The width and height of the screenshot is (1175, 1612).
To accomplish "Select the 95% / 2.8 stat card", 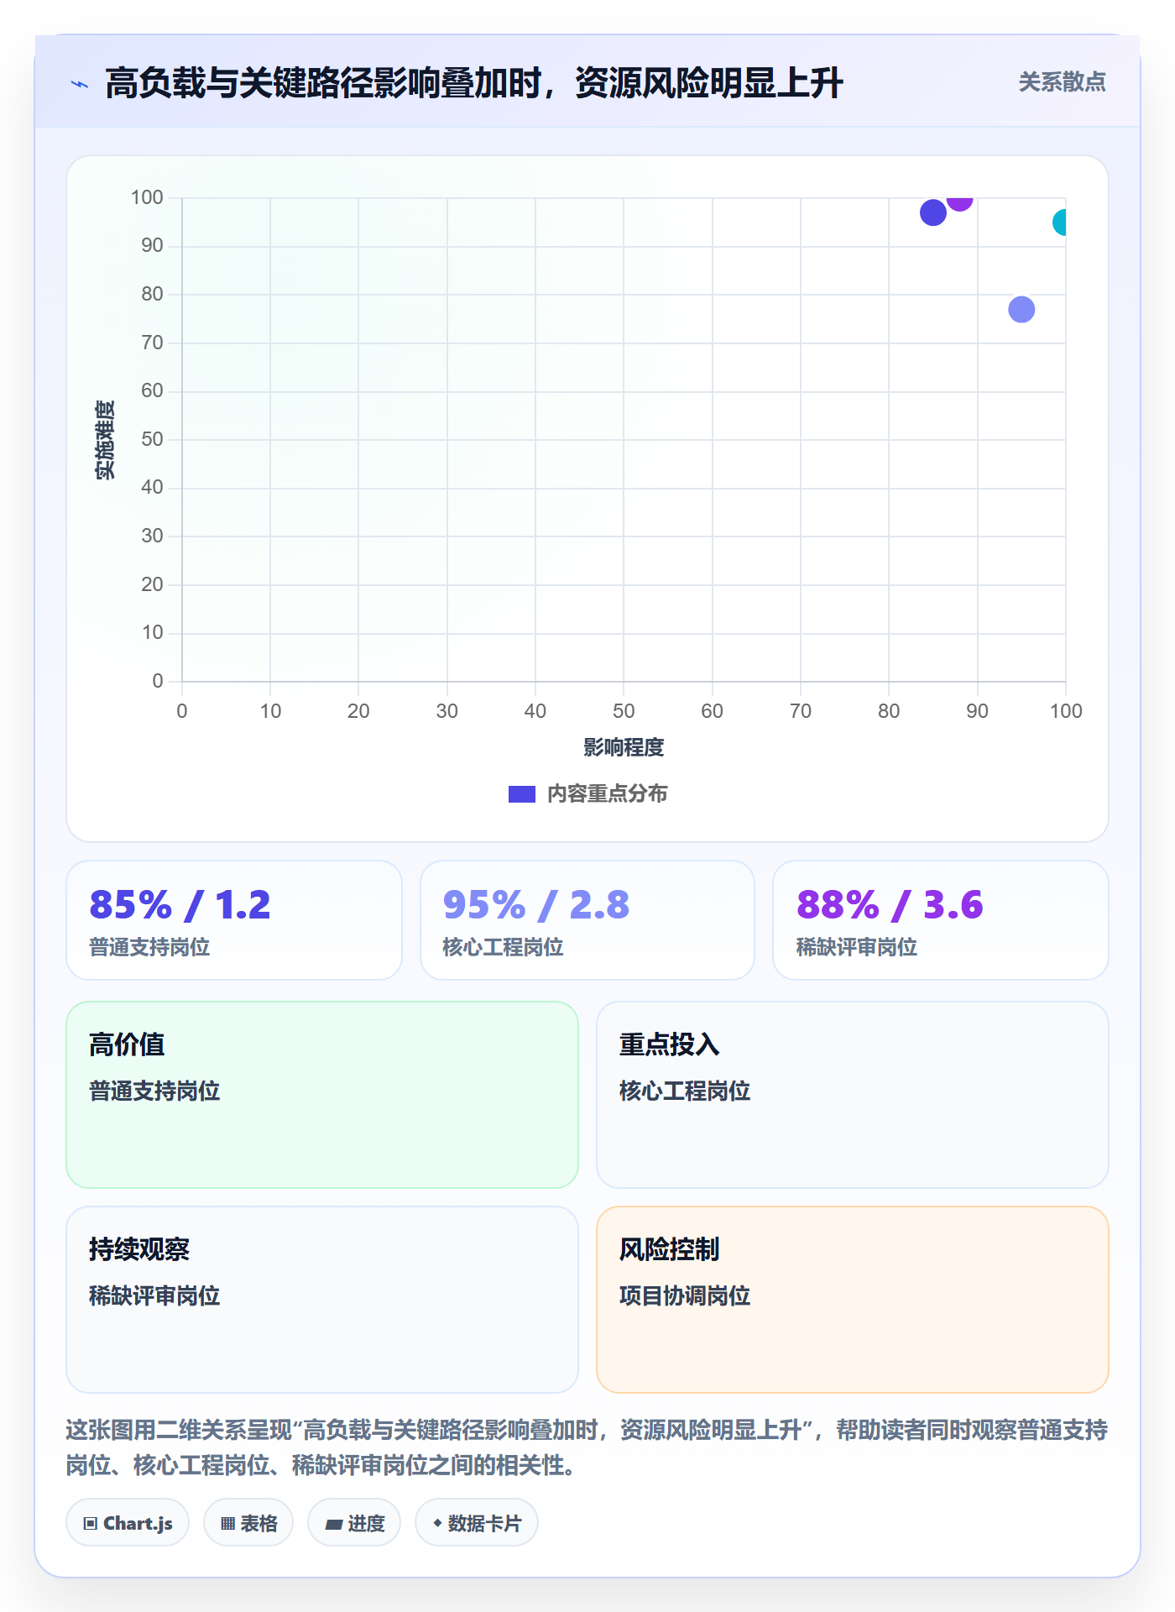I will pyautogui.click(x=587, y=920).
